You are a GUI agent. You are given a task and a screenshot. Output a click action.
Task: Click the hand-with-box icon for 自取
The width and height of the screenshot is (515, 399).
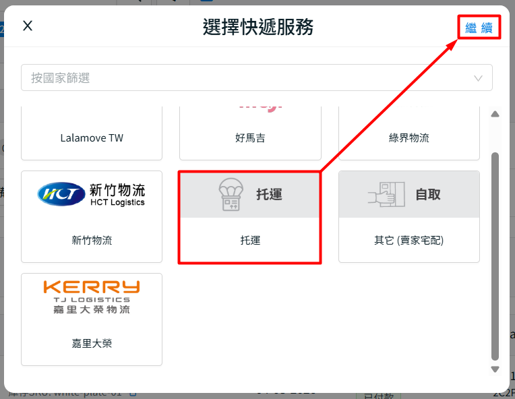pyautogui.click(x=386, y=194)
